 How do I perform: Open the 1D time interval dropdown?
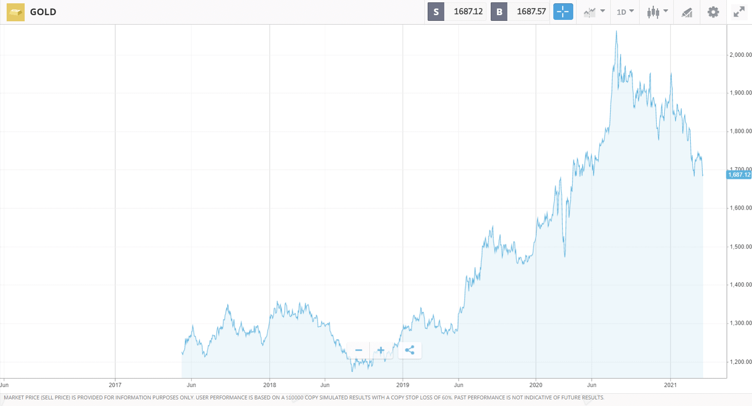click(625, 12)
